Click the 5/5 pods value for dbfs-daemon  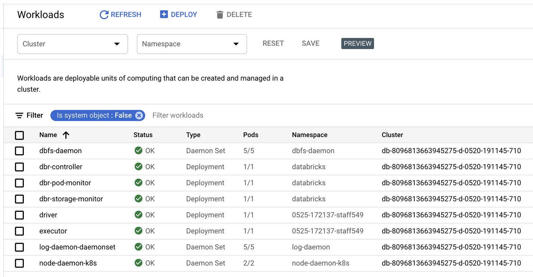click(249, 151)
